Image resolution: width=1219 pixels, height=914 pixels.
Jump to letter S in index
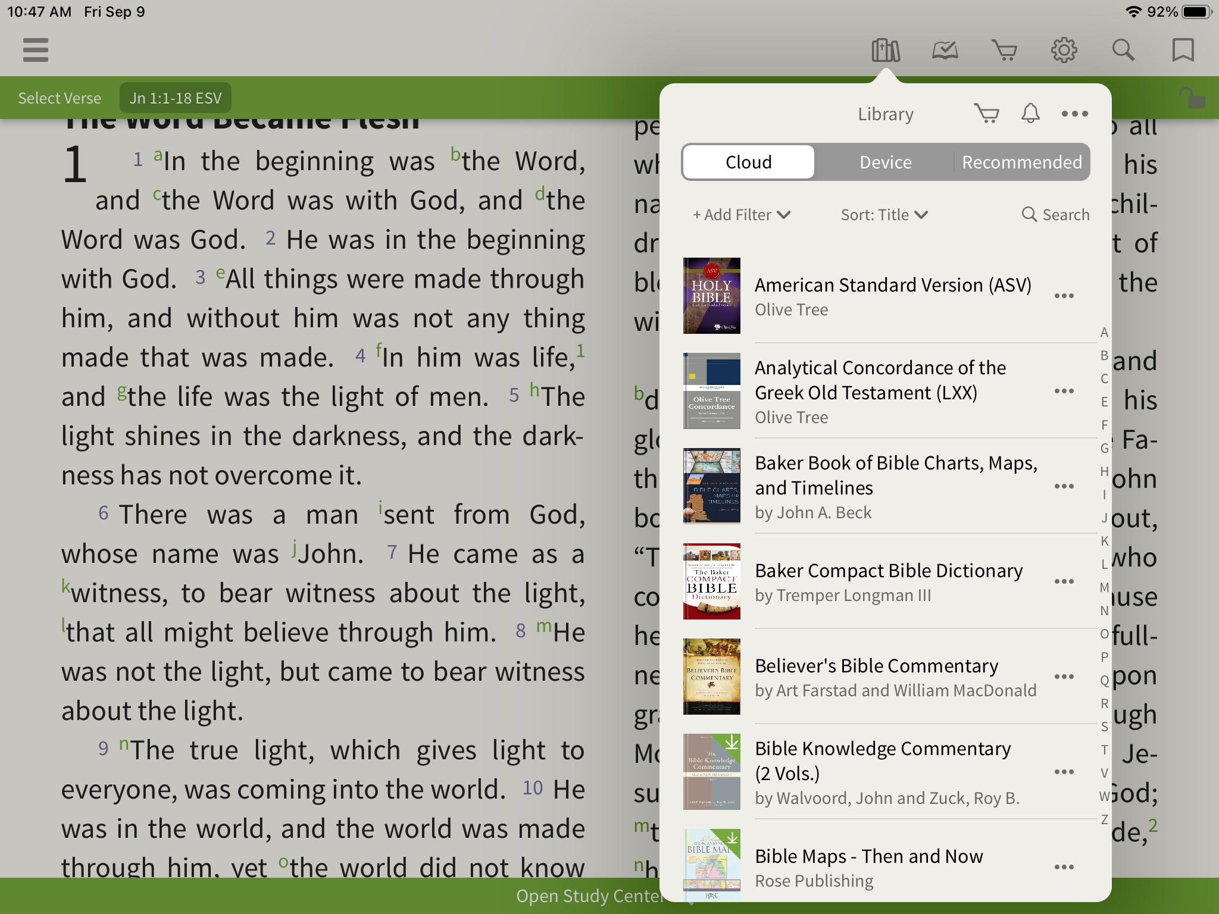(x=1104, y=727)
